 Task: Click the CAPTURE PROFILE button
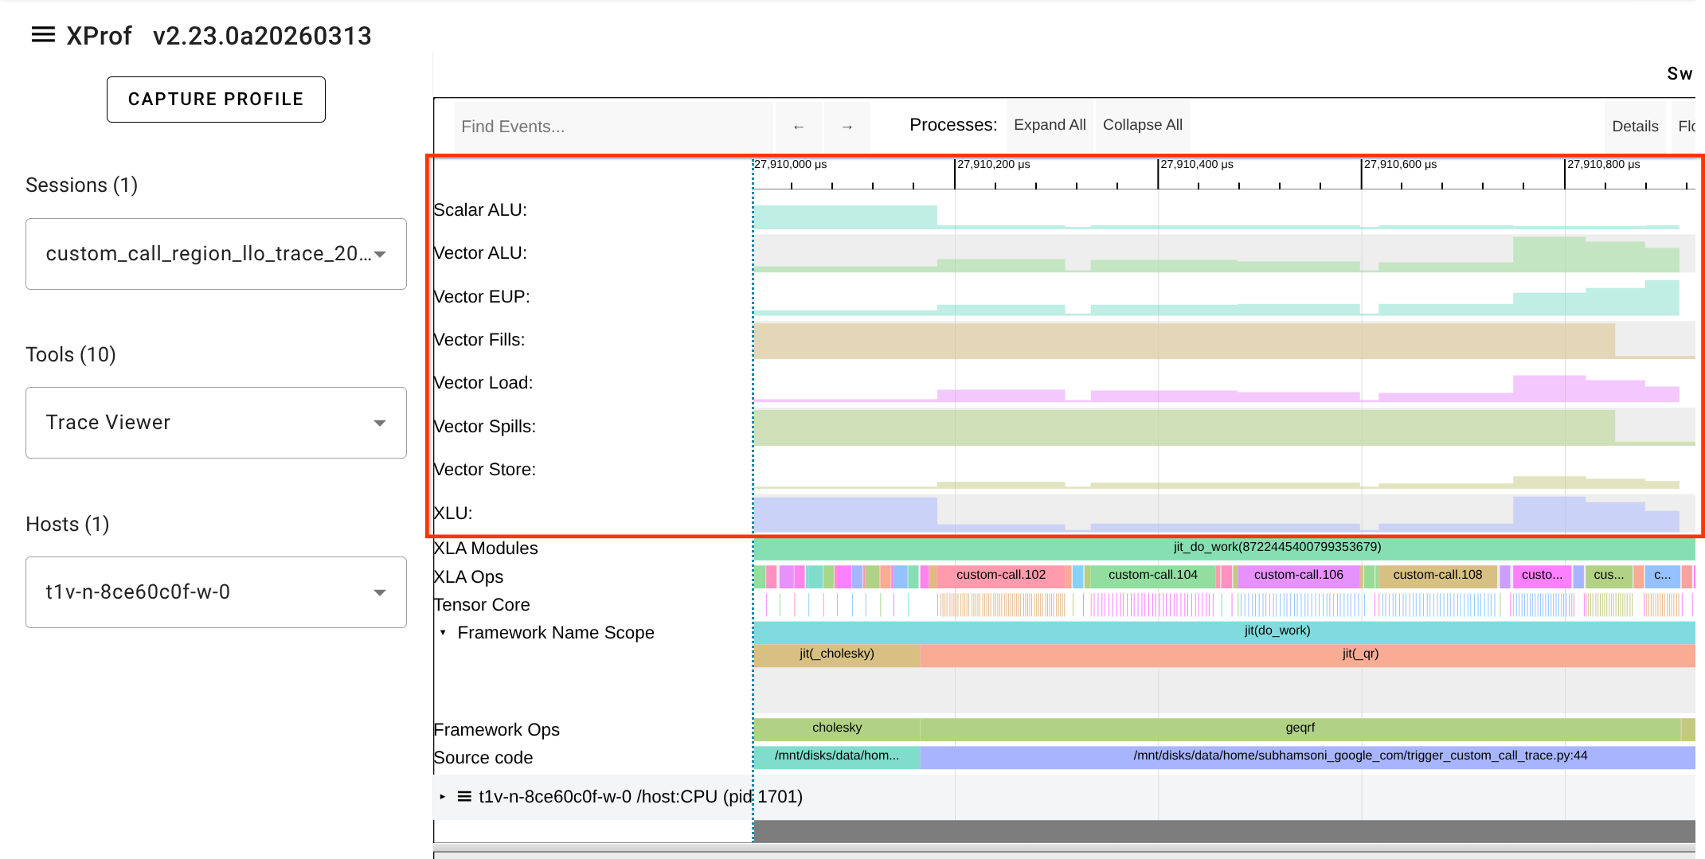click(x=216, y=100)
